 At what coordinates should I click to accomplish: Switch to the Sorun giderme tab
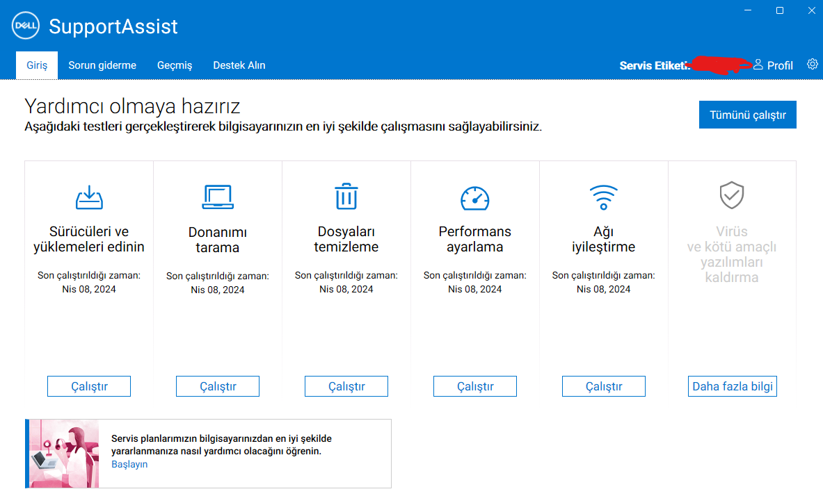102,65
